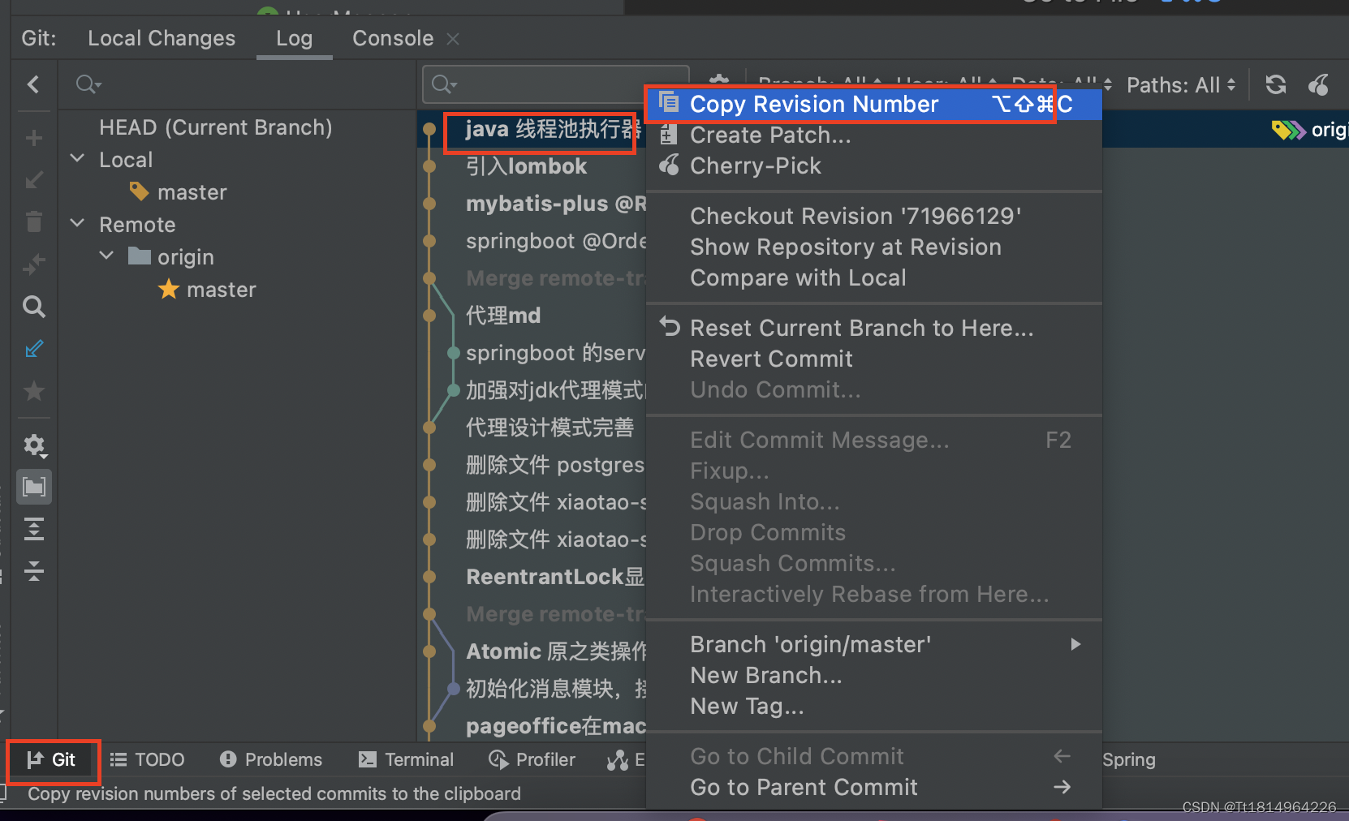This screenshot has width=1349, height=821.
Task: Click the branch search input field
Action: pos(237,84)
